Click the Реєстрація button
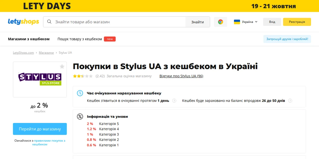This screenshot has width=319, height=159. (297, 22)
